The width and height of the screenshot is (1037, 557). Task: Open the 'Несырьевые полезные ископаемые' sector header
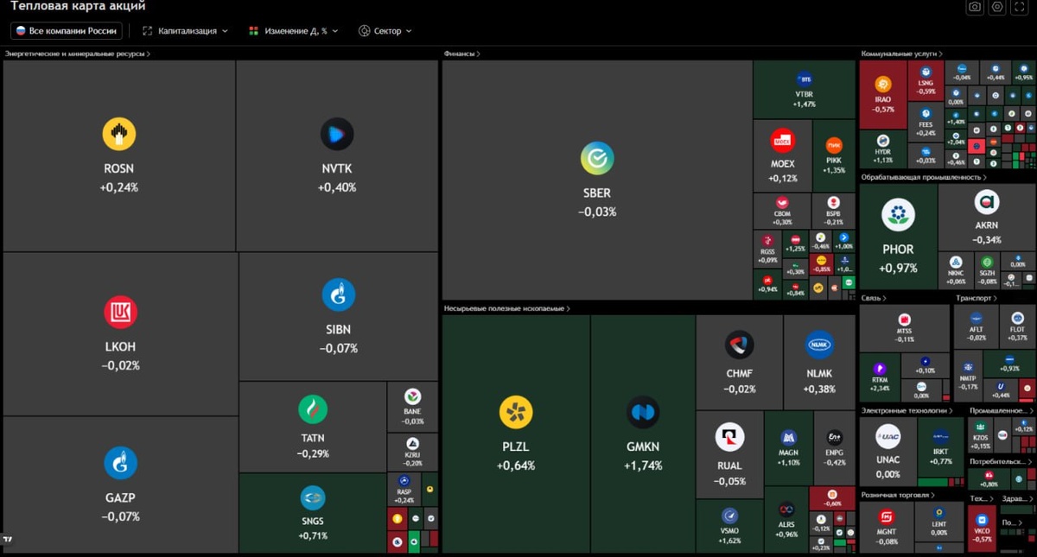507,308
